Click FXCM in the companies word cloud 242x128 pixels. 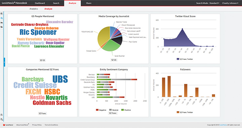(x=33, y=92)
